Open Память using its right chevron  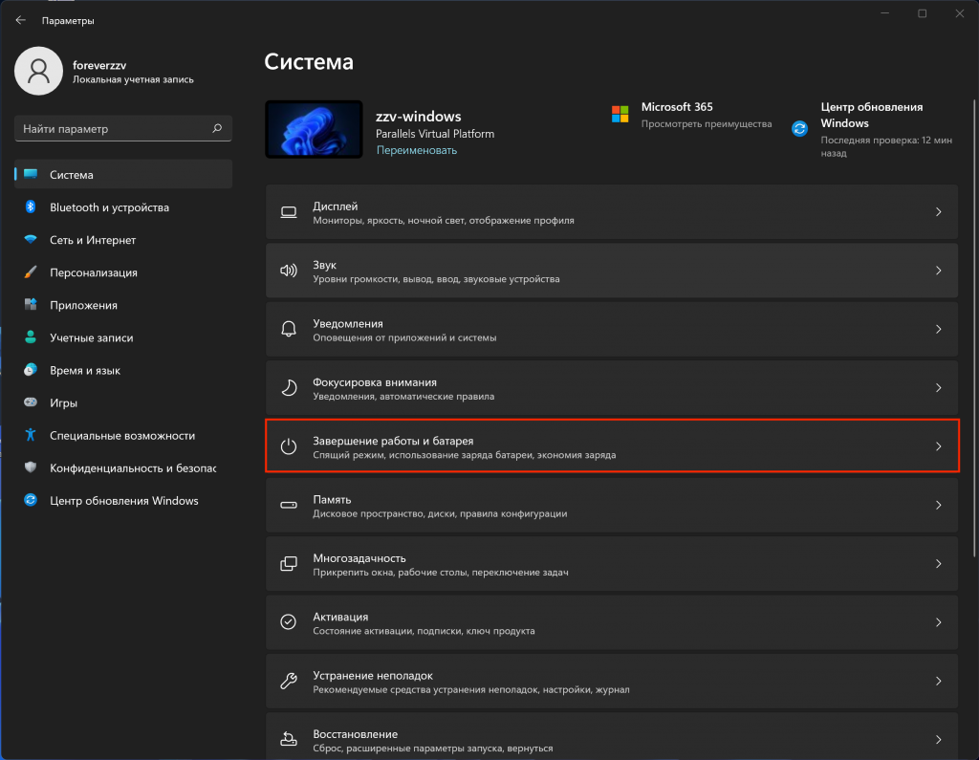coord(939,505)
